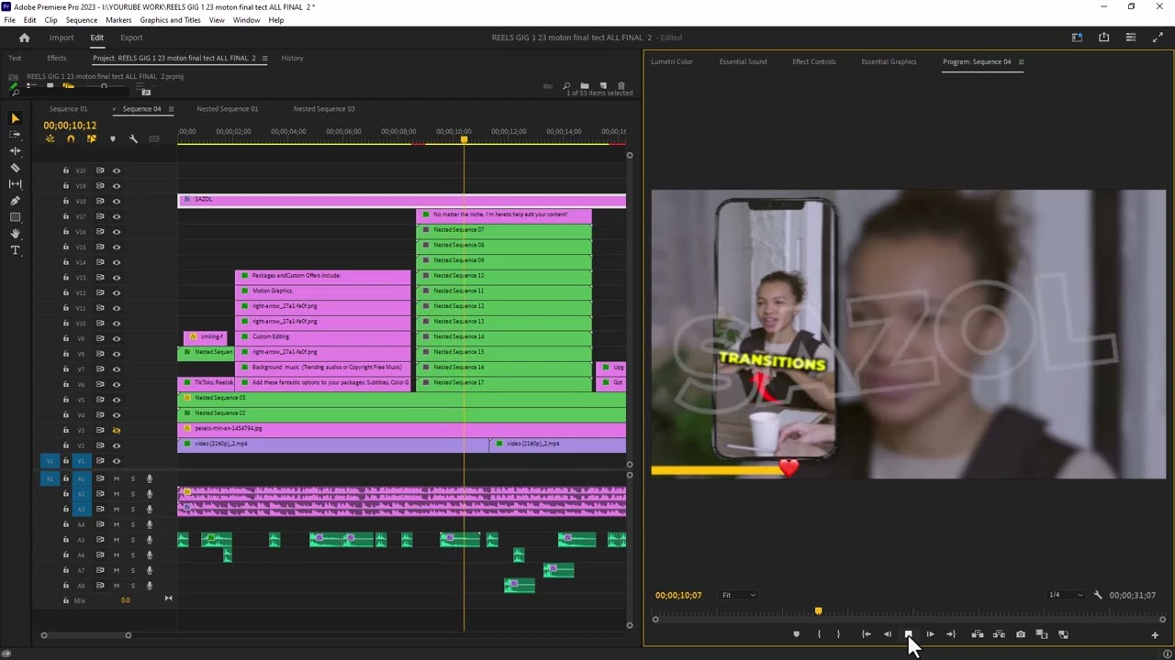The image size is (1175, 660).
Task: Select the Pen tool
Action: tap(15, 201)
